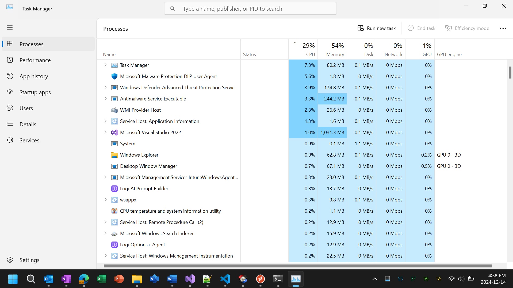This screenshot has height=288, width=513.
Task: Open the Services page
Action: [x=48, y=140]
